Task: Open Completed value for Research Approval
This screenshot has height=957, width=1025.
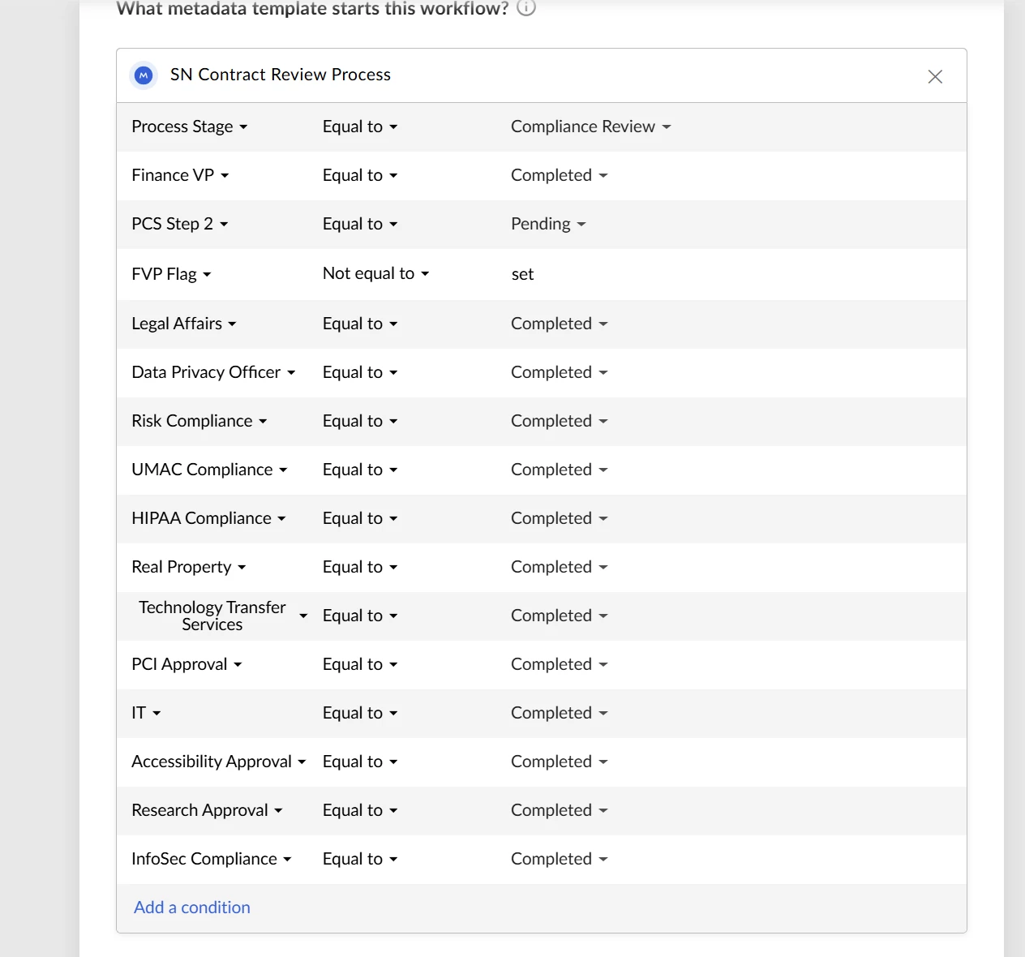Action: coord(560,810)
